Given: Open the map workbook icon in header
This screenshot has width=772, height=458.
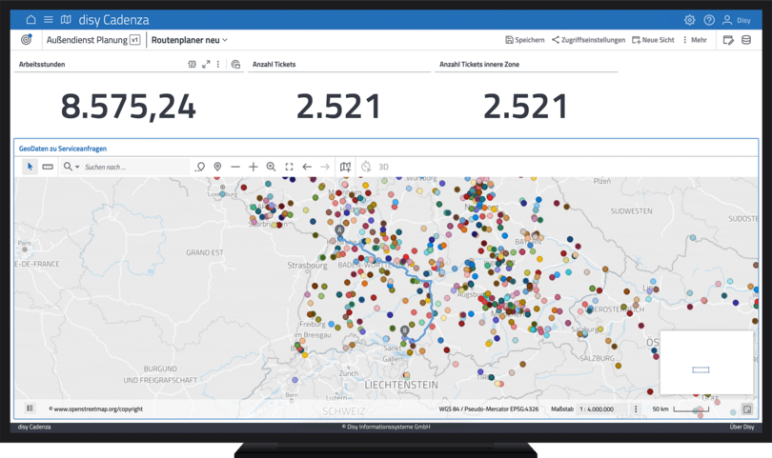Looking at the screenshot, I should click(x=66, y=20).
